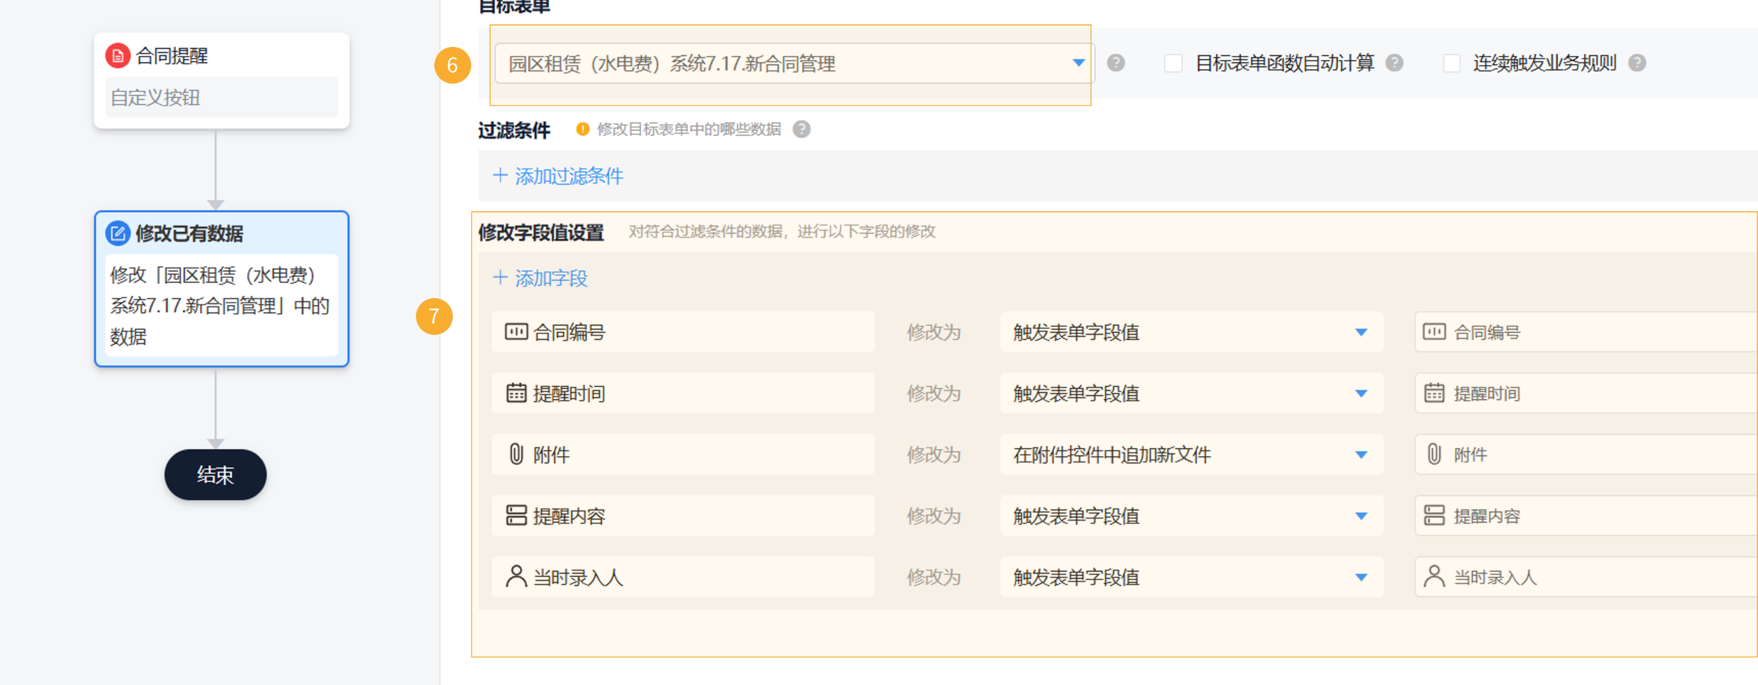Click 添加过滤条件 link

(558, 176)
